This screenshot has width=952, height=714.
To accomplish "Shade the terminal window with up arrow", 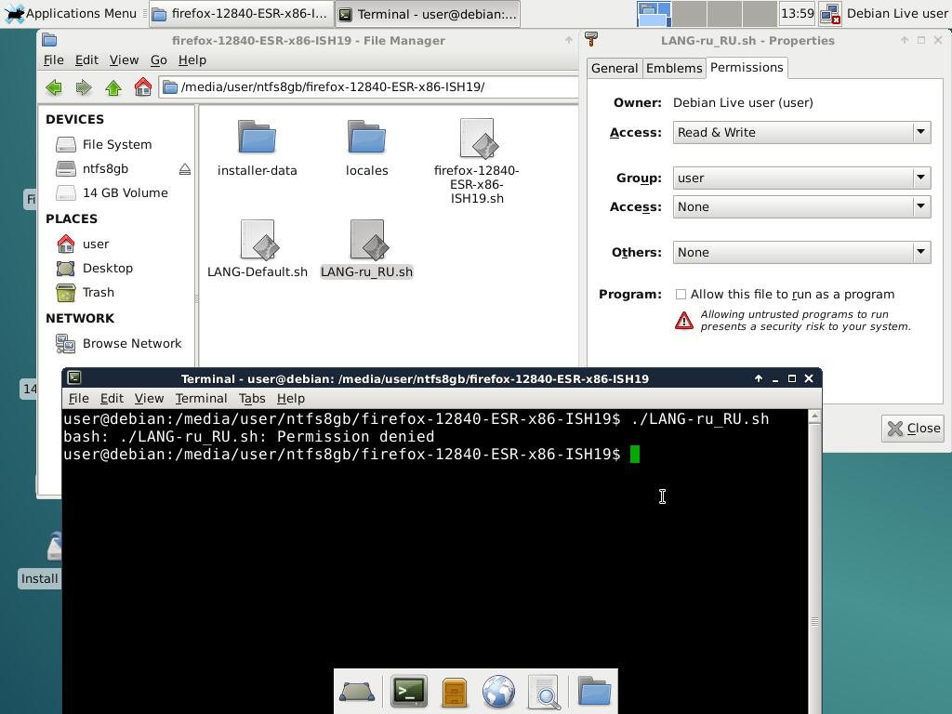I will click(x=759, y=378).
